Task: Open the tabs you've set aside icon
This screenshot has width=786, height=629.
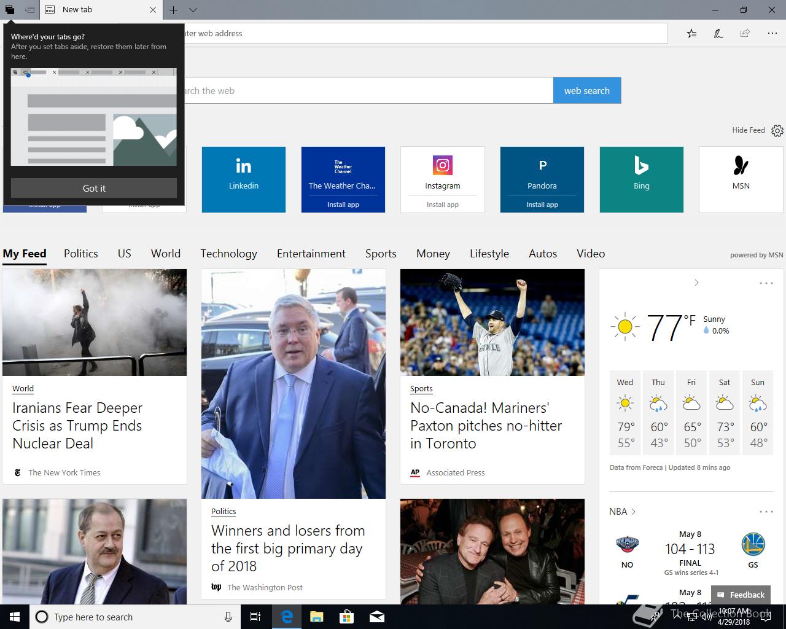Action: (x=10, y=10)
